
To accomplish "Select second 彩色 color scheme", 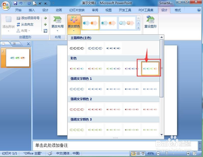I will pos(95,69).
